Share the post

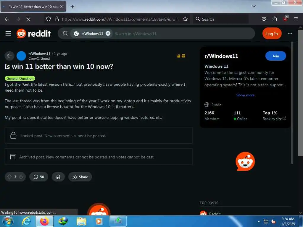(x=80, y=177)
